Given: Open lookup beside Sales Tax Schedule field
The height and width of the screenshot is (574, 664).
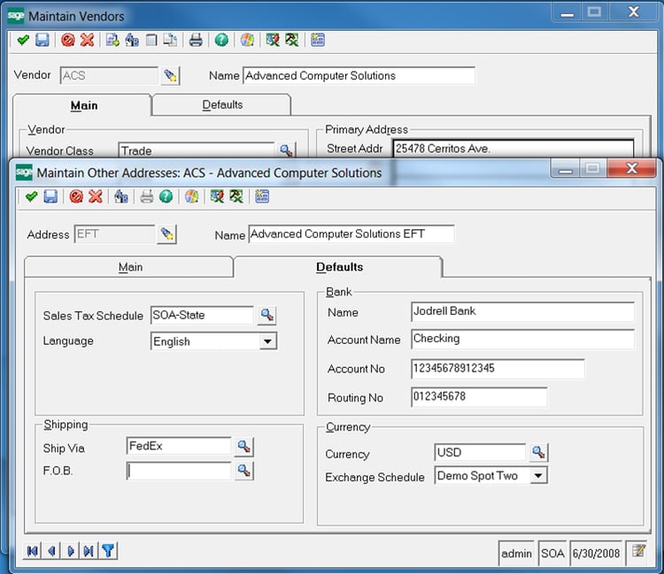Looking at the screenshot, I should point(266,315).
